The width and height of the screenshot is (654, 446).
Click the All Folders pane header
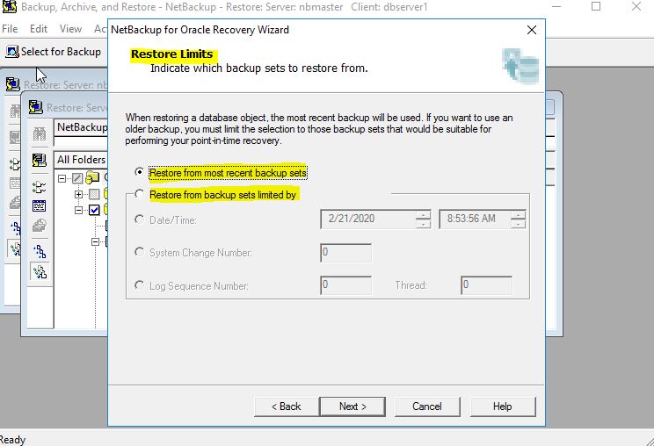(x=82, y=160)
